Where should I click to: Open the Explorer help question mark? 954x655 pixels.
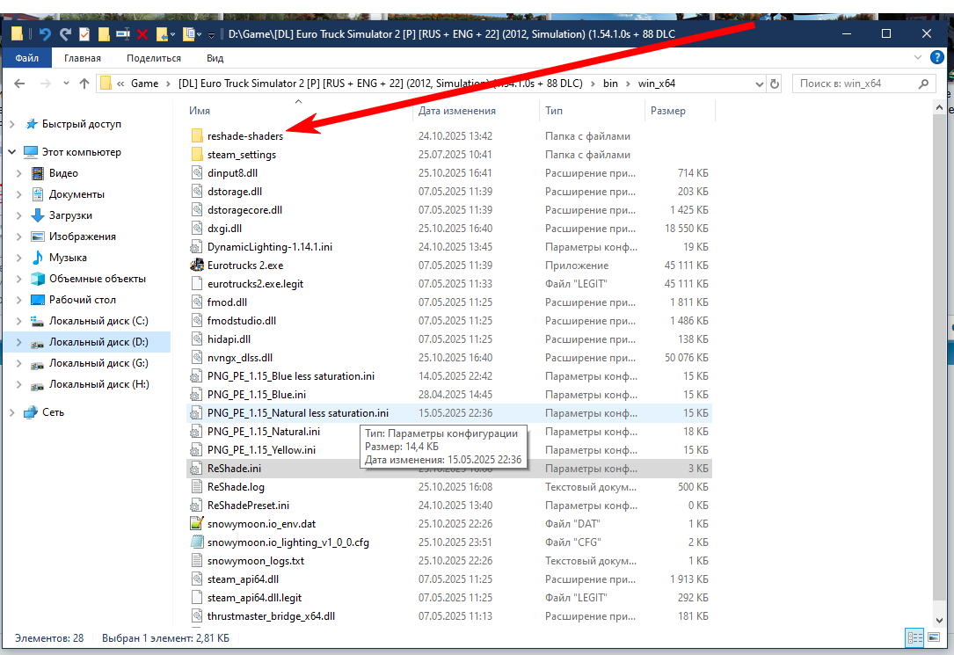tap(937, 58)
